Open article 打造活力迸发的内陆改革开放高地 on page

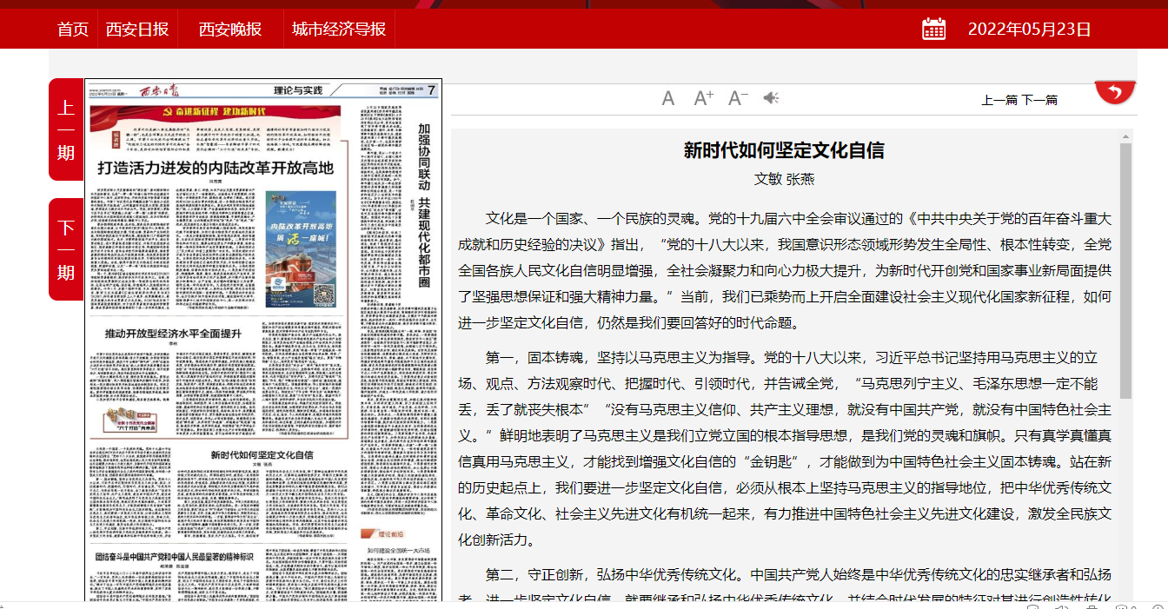[x=216, y=168]
